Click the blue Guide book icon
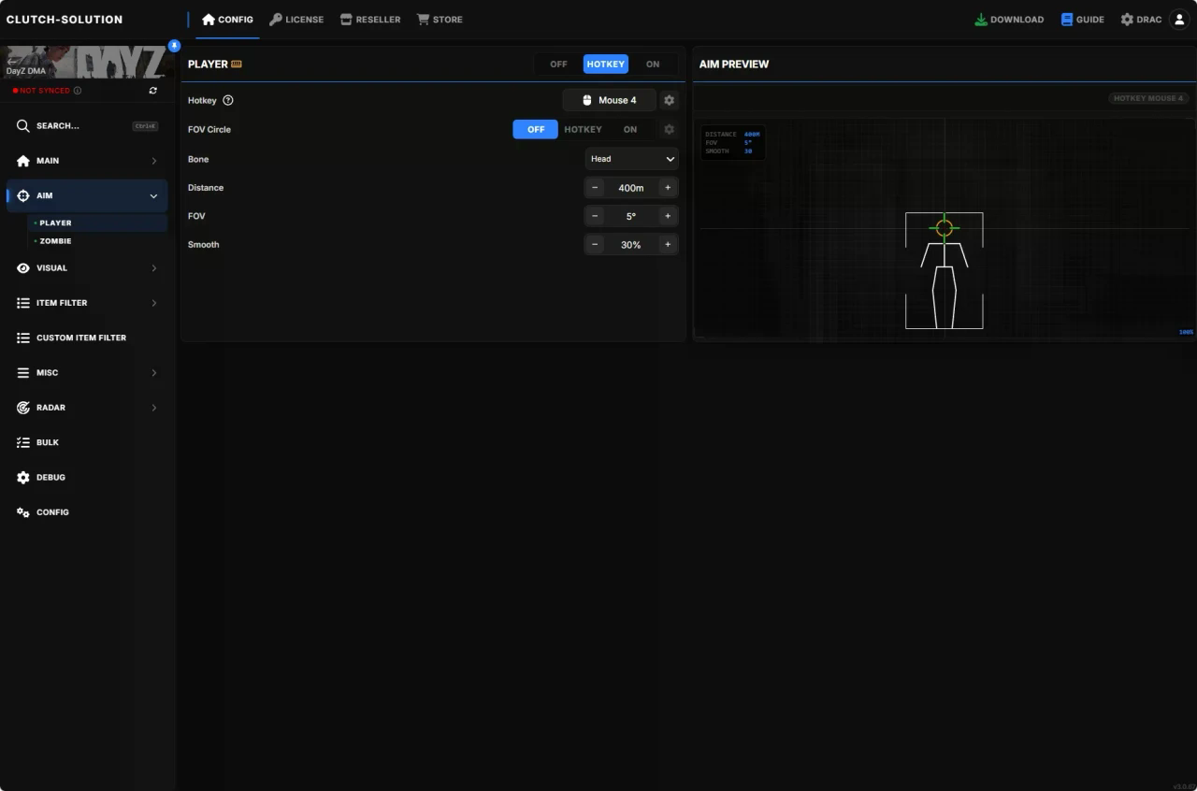The image size is (1197, 791). (1067, 19)
